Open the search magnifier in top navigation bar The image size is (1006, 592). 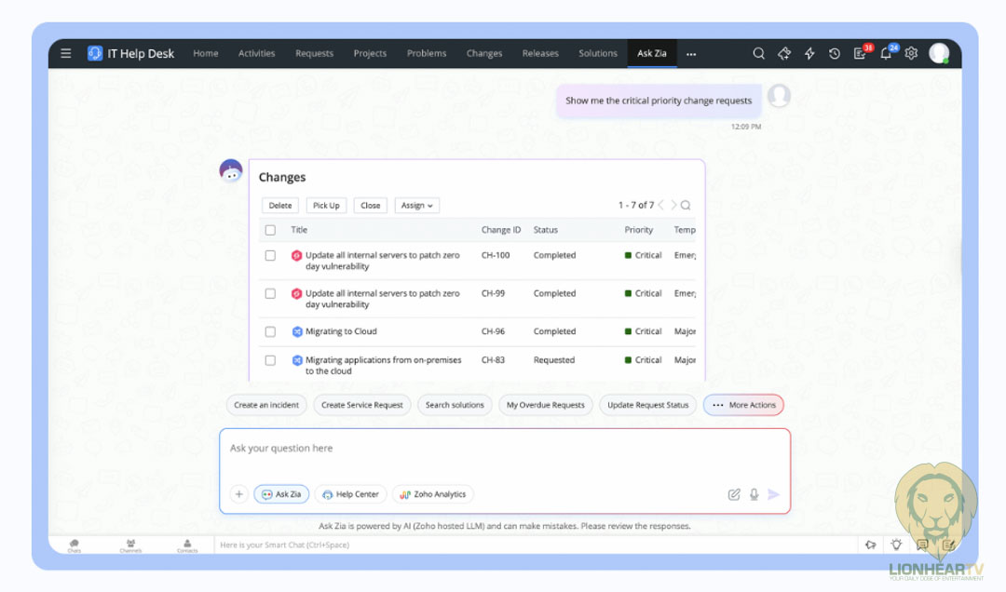[x=759, y=54]
